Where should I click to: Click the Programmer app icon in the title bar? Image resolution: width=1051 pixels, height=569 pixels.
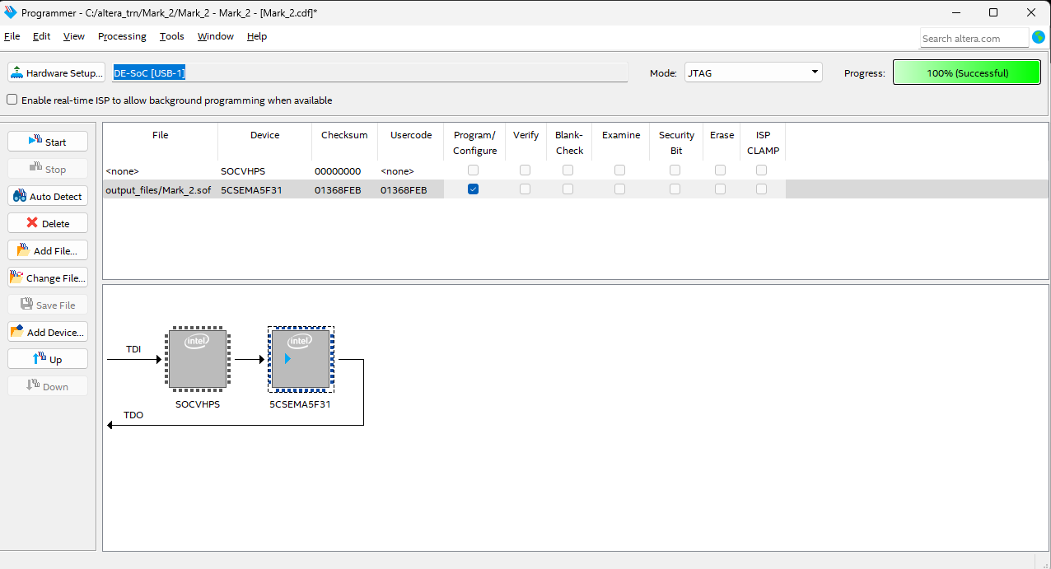click(x=11, y=12)
